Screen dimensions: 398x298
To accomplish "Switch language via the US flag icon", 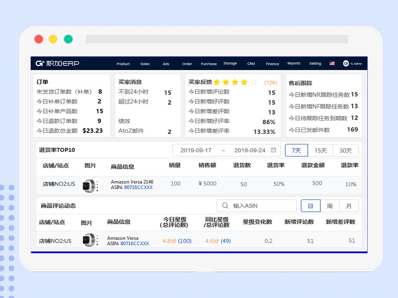I will point(332,63).
